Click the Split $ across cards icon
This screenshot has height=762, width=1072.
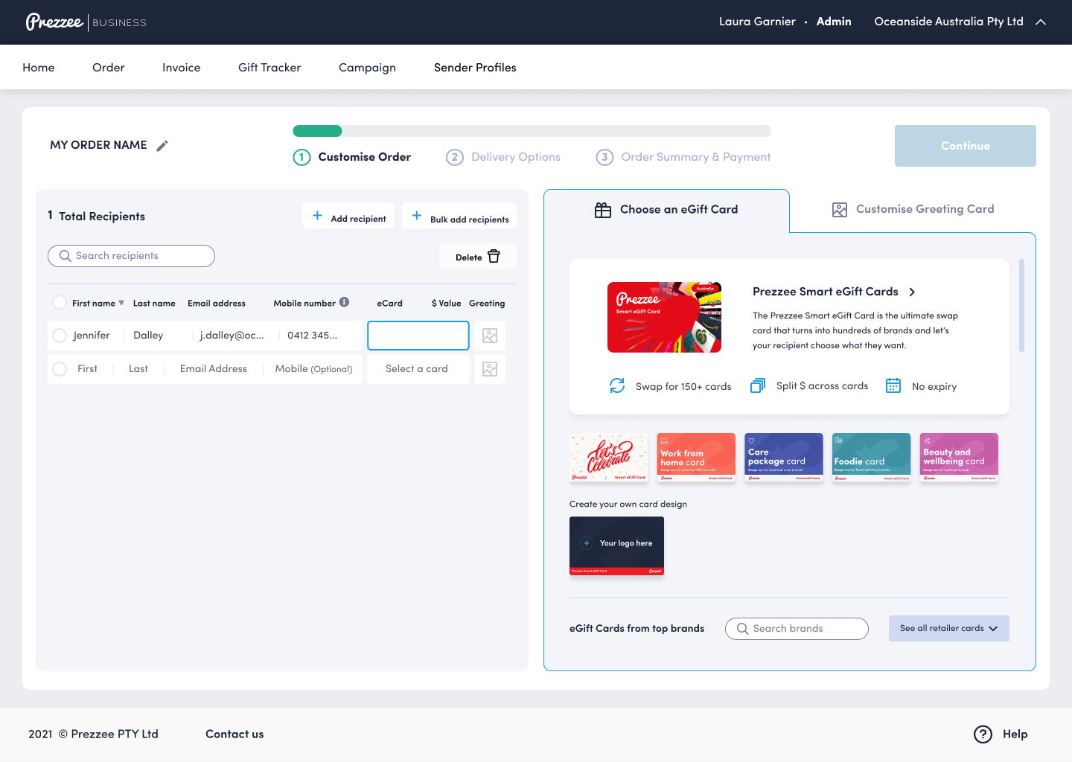[x=757, y=385]
